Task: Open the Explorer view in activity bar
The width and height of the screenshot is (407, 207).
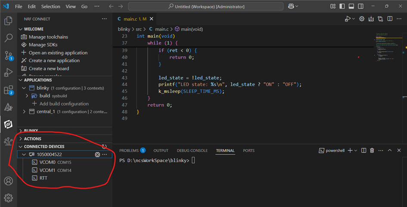Action: click(x=8, y=21)
